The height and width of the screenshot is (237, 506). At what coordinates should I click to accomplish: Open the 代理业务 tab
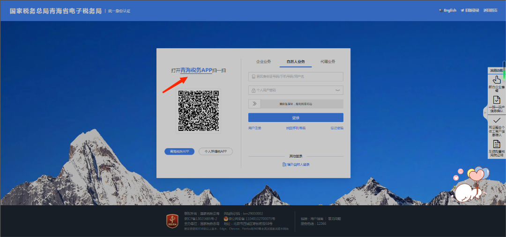pos(327,62)
